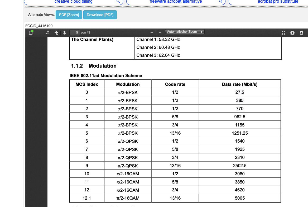The width and height of the screenshot is (308, 207).
Task: Click the 'von 49' page count label
Action: (x=85, y=32)
